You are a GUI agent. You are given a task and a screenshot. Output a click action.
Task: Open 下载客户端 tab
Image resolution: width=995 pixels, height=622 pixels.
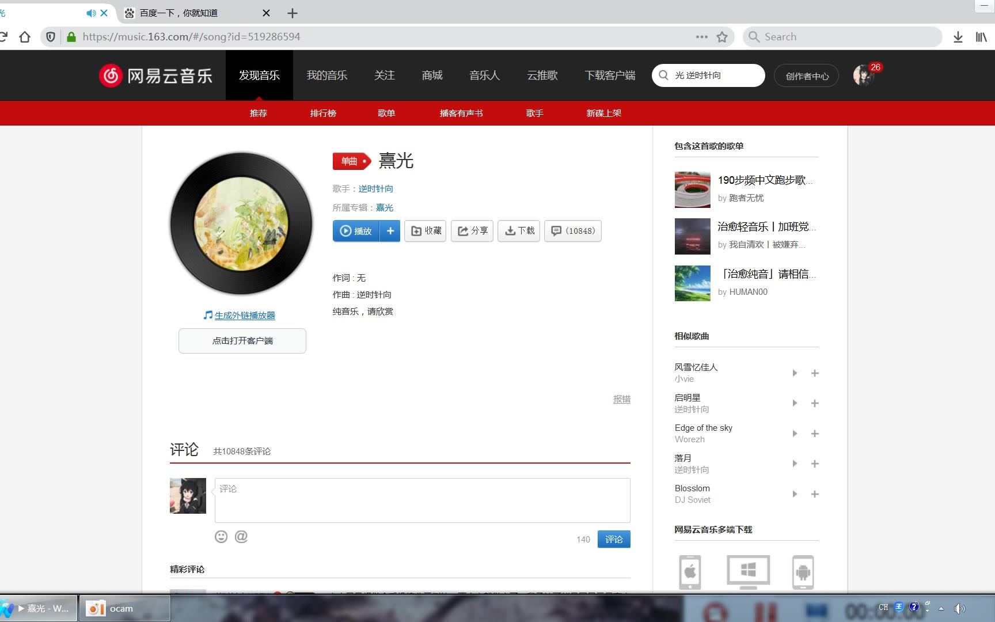pyautogui.click(x=610, y=75)
